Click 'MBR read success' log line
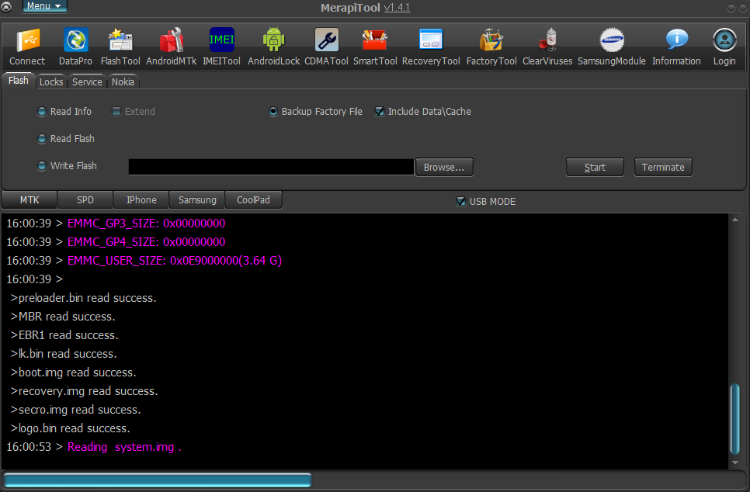Screen dimensions: 750x492 pos(63,317)
